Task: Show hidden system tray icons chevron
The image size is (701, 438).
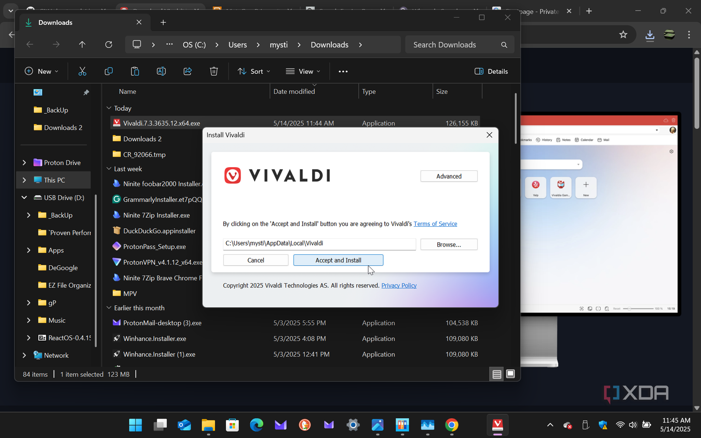Action: [x=550, y=425]
